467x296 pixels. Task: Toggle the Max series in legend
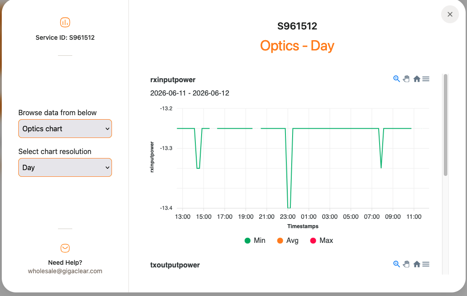[x=321, y=241]
